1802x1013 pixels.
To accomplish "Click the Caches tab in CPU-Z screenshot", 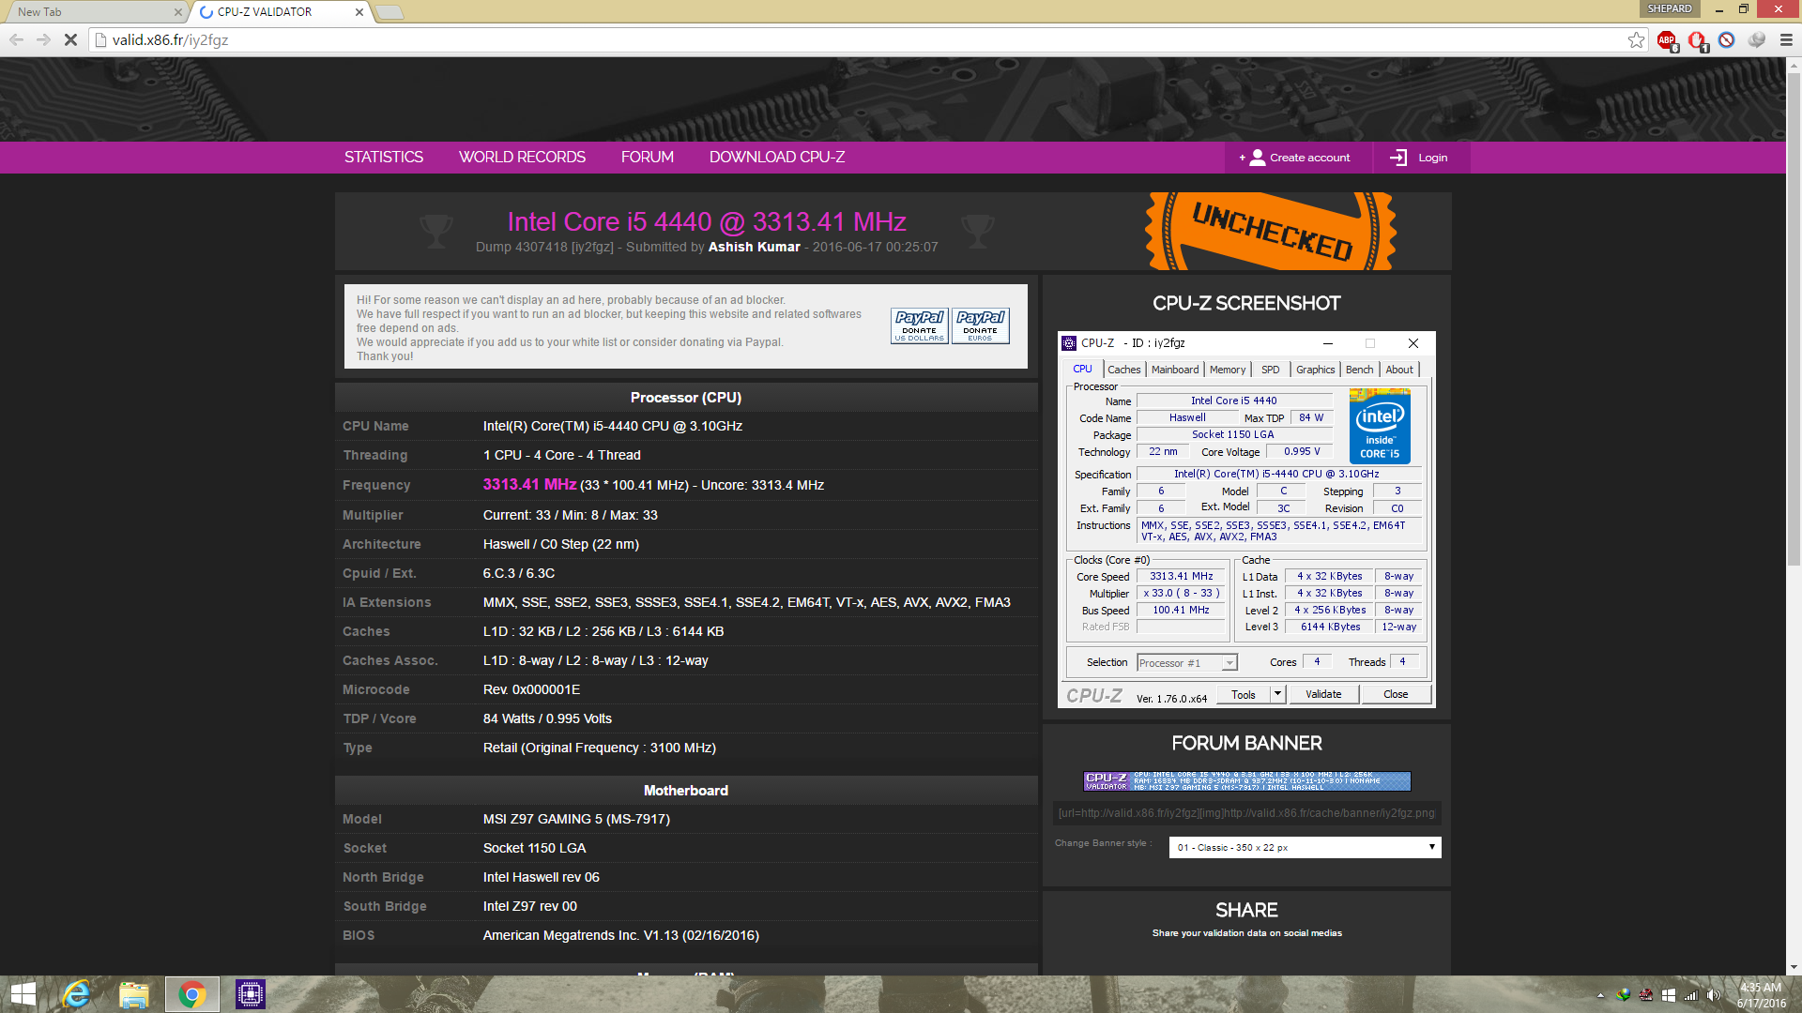I will point(1123,370).
